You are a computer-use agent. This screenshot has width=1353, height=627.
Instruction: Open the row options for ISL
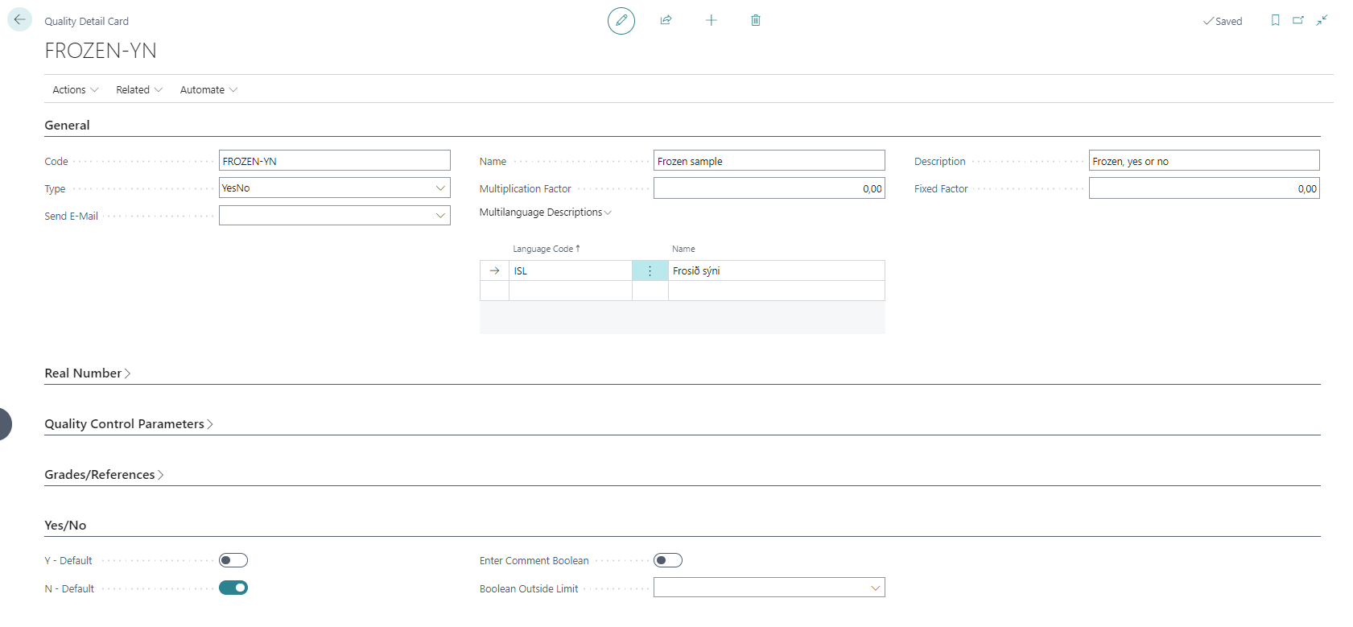(650, 271)
